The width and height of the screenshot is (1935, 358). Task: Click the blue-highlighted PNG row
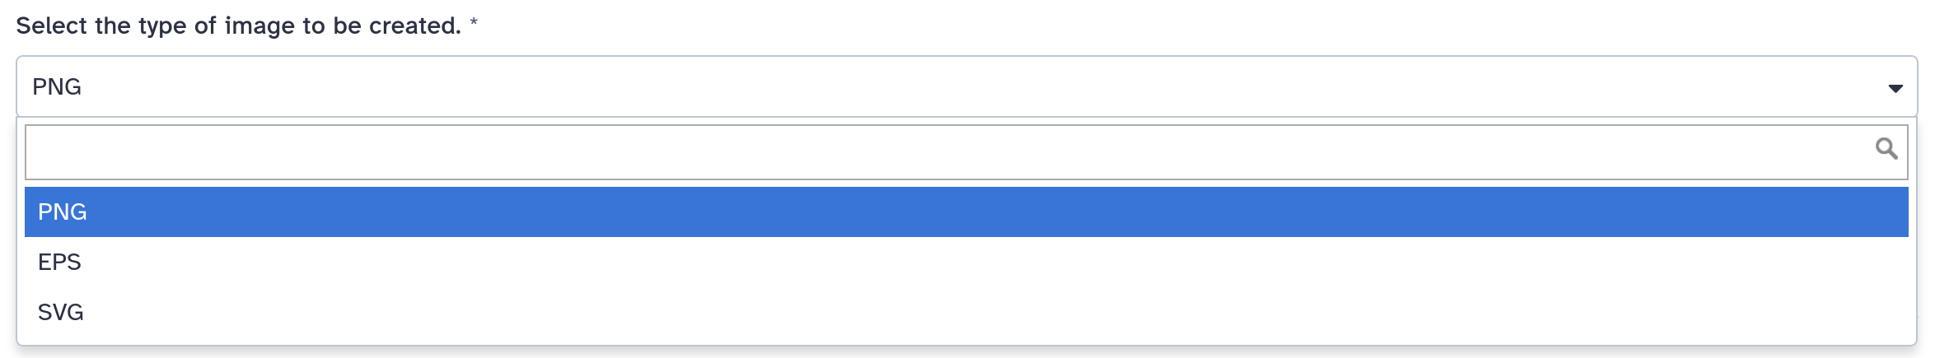[x=966, y=212]
